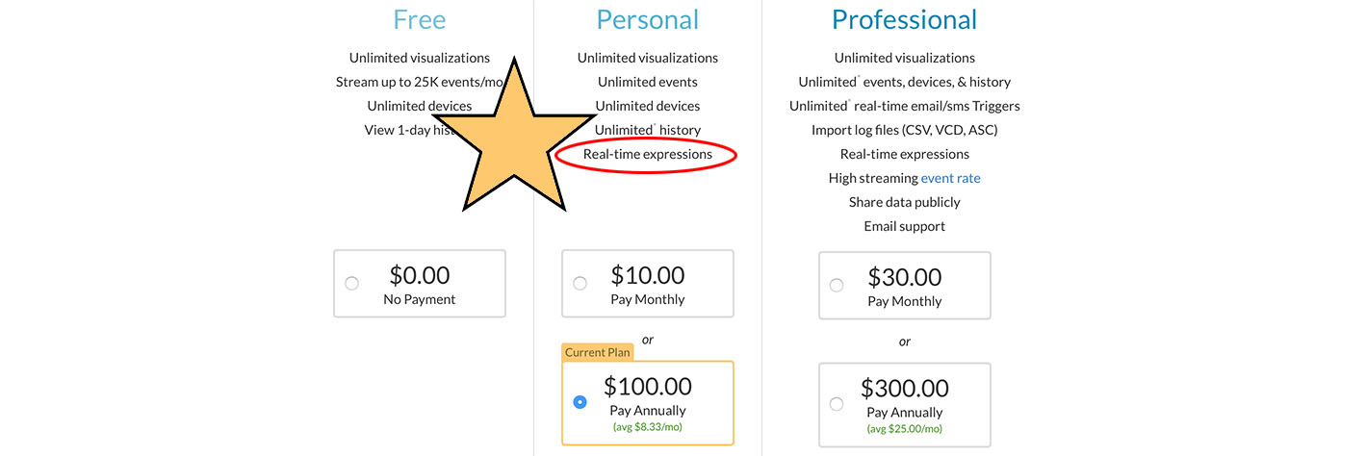Select the $10.00 Pay Monthly radio button

pyautogui.click(x=580, y=283)
